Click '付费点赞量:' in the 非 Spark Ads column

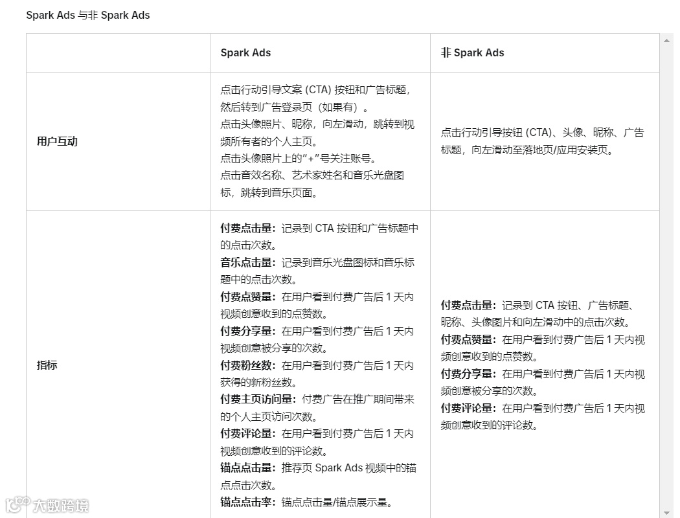click(469, 339)
